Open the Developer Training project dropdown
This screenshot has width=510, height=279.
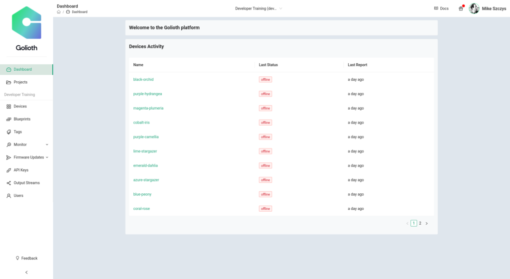point(258,8)
